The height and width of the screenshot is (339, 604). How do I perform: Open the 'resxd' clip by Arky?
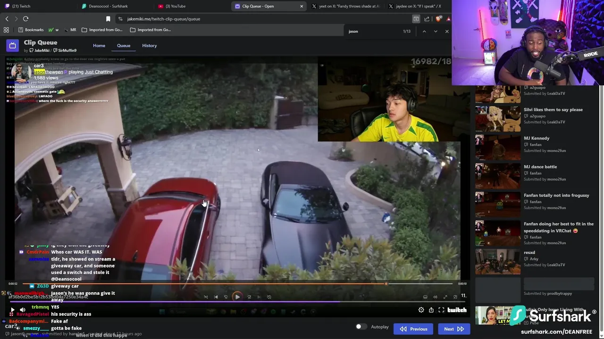tap(529, 252)
